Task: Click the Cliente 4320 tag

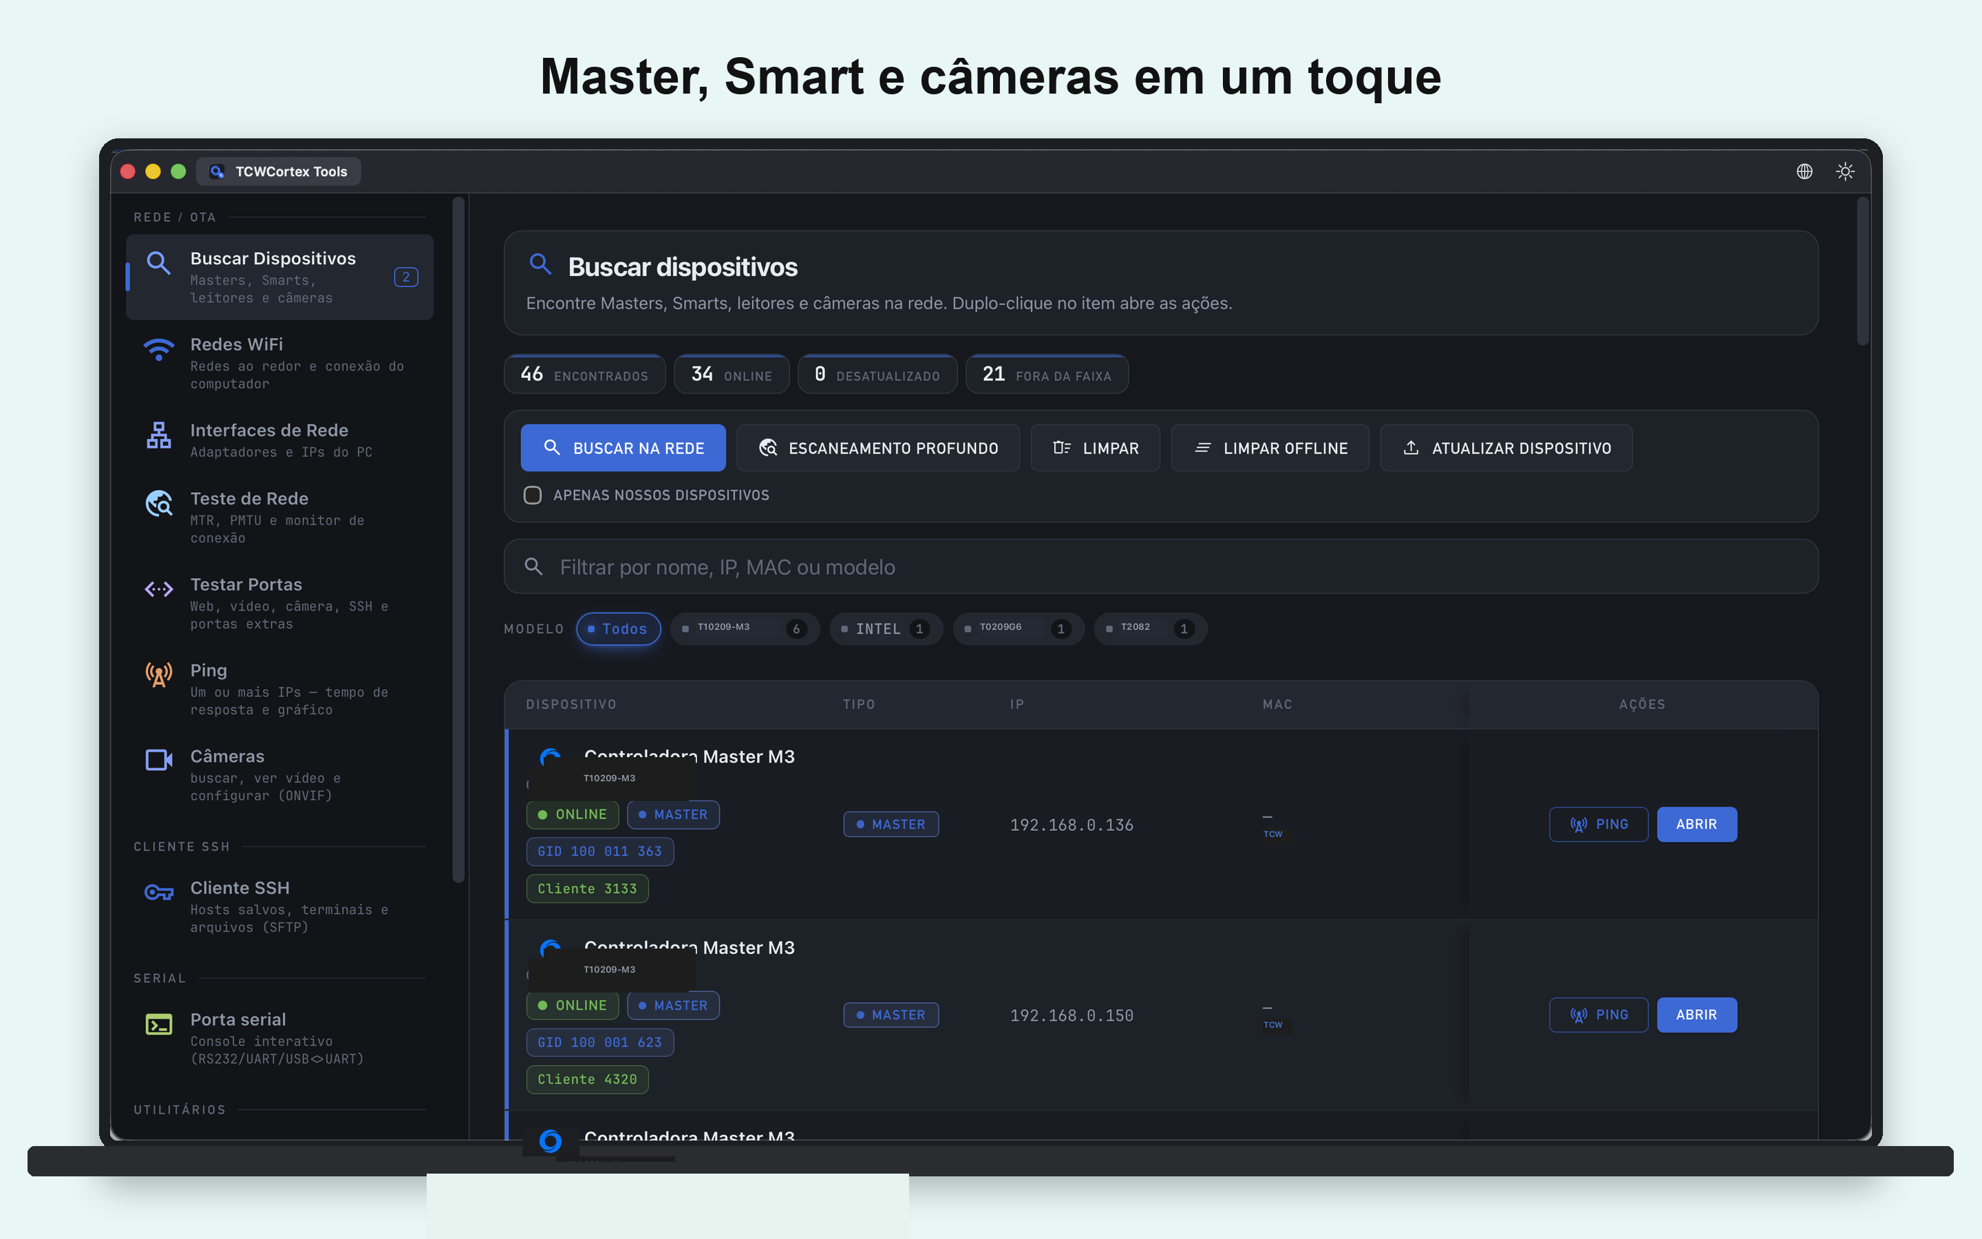Action: [x=587, y=1079]
